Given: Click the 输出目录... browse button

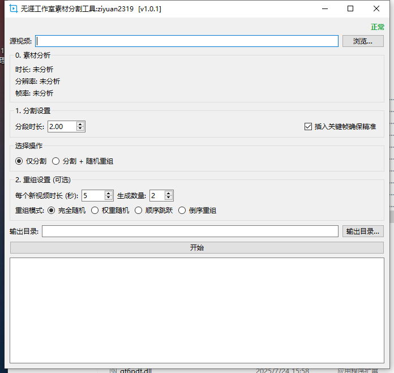Looking at the screenshot, I should click(x=363, y=231).
